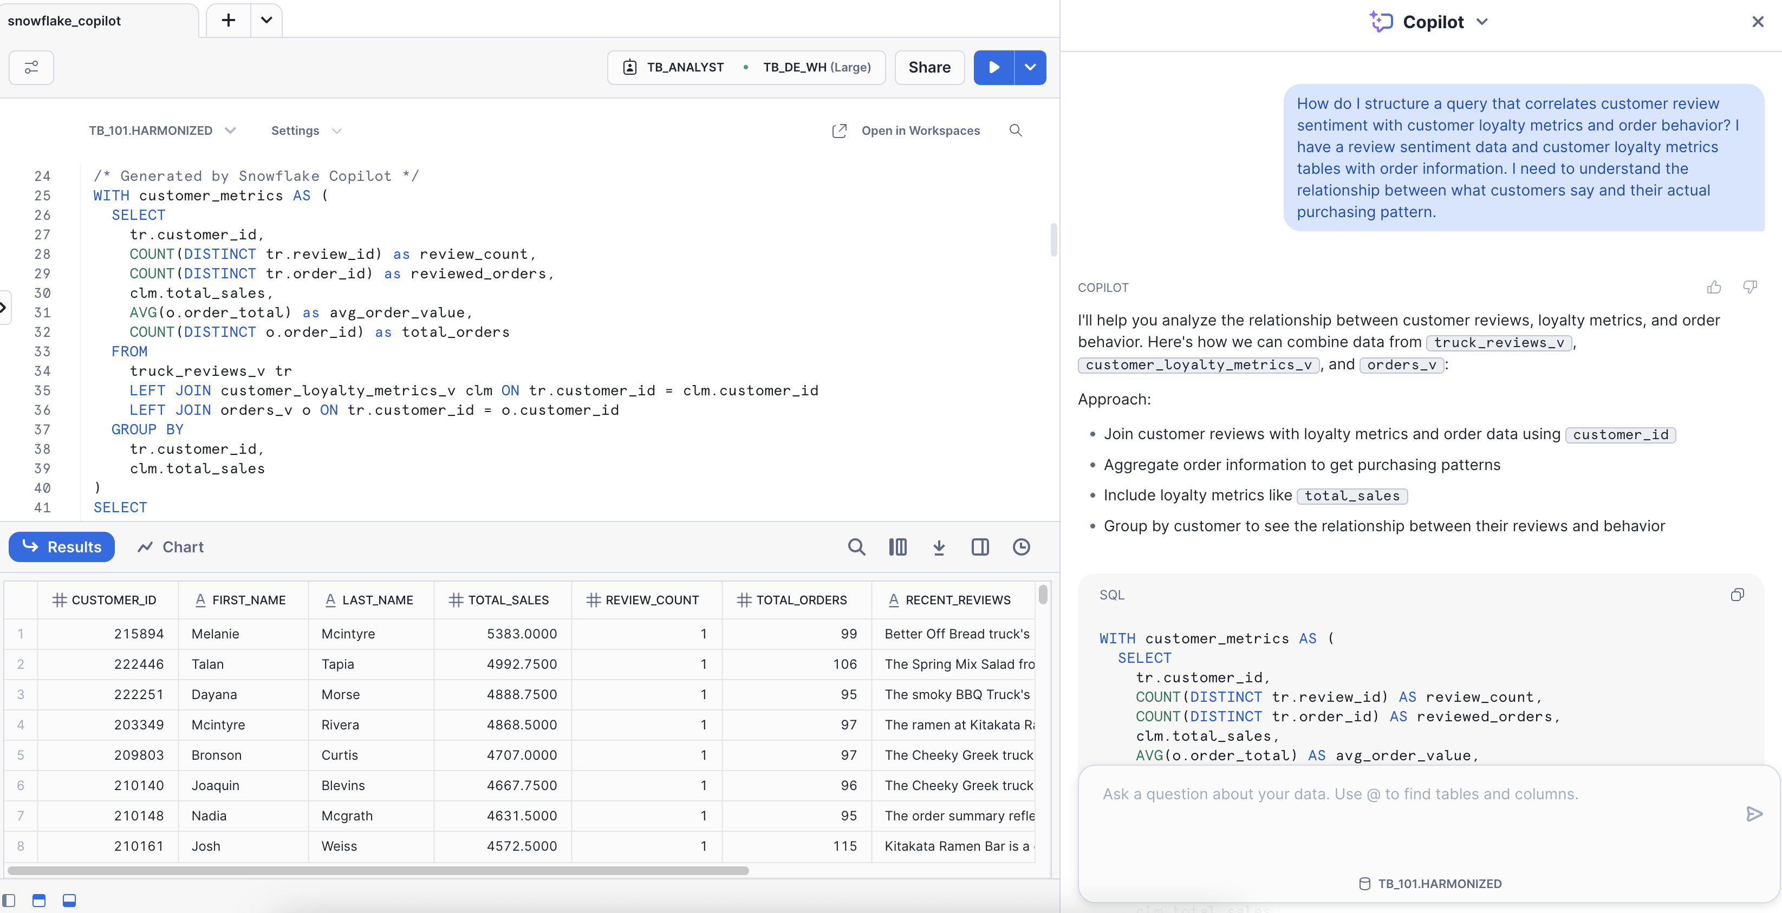This screenshot has height=913, width=1782.
Task: Open the TB_ANALYST role and warehouse selector
Action: 746,67
